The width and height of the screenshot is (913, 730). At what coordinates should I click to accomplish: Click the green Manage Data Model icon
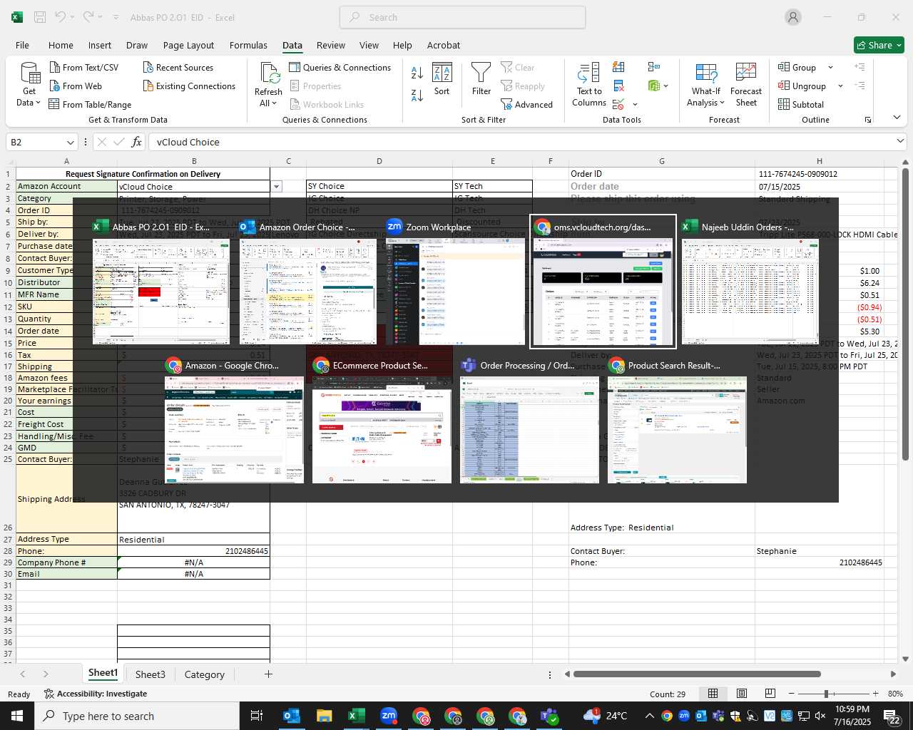coord(654,86)
